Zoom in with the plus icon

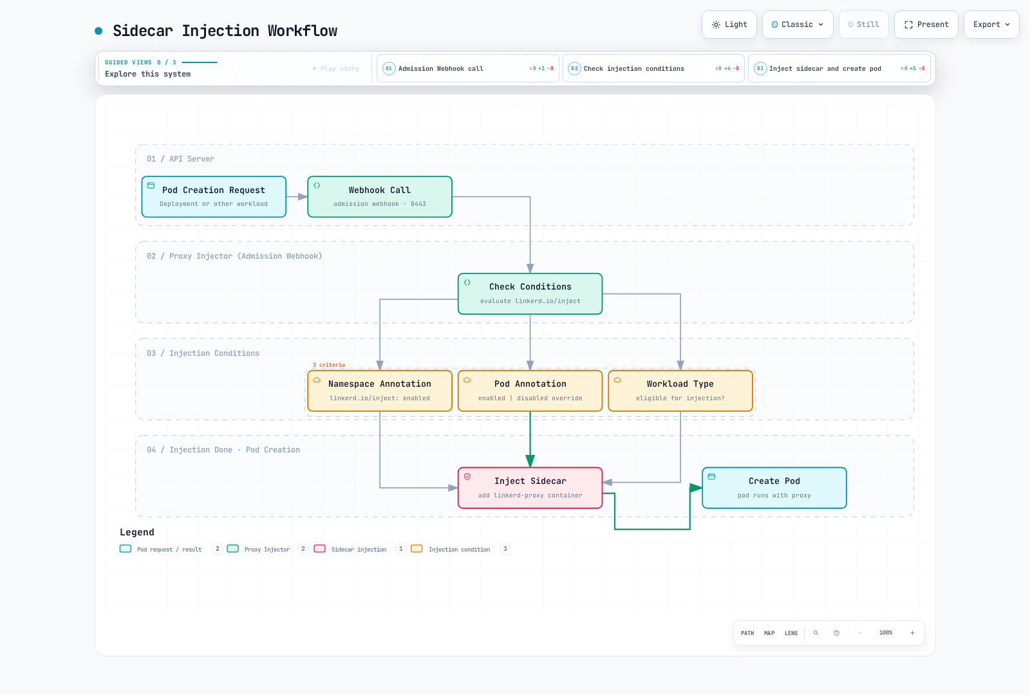(912, 633)
